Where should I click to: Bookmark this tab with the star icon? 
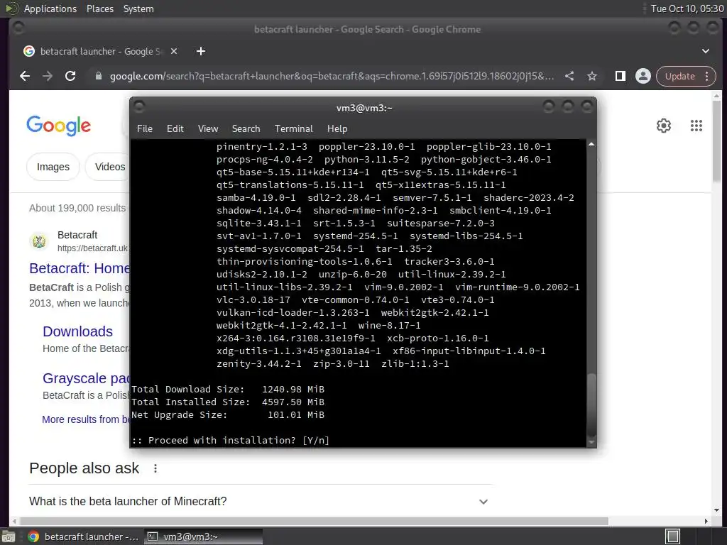coord(592,76)
